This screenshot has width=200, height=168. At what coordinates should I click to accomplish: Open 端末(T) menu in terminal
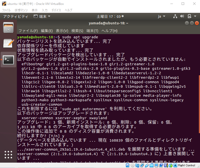pyautogui.click(x=92, y=31)
